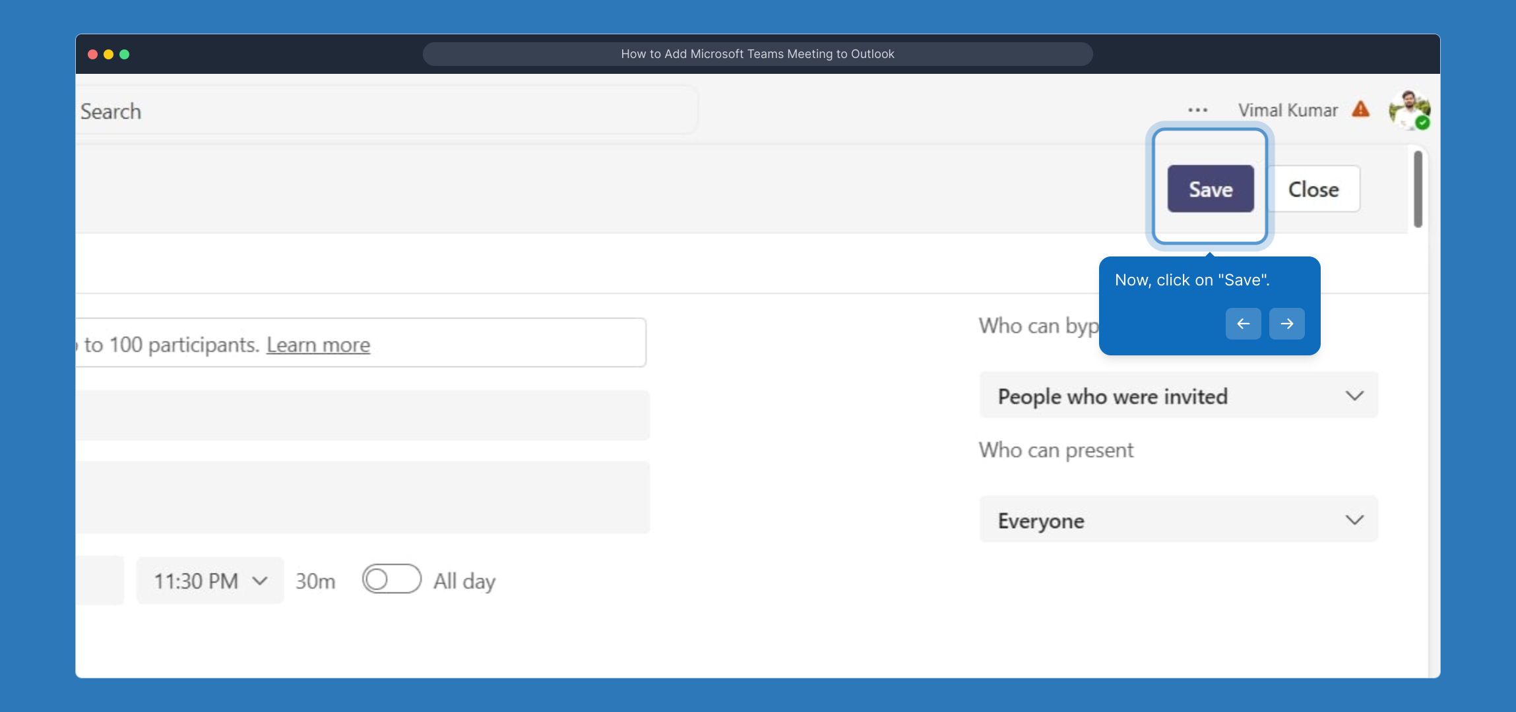
Task: Open Vimal Kumar's profile avatar
Action: tap(1408, 110)
